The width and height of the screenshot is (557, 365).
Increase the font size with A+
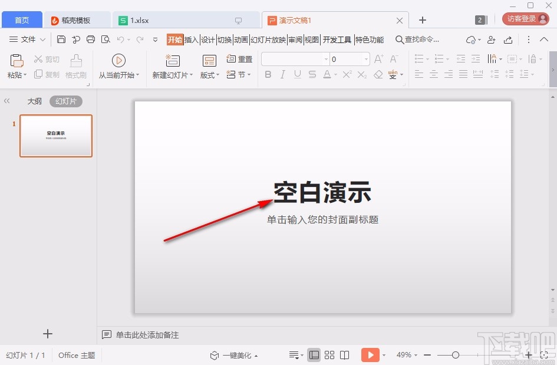tap(378, 59)
